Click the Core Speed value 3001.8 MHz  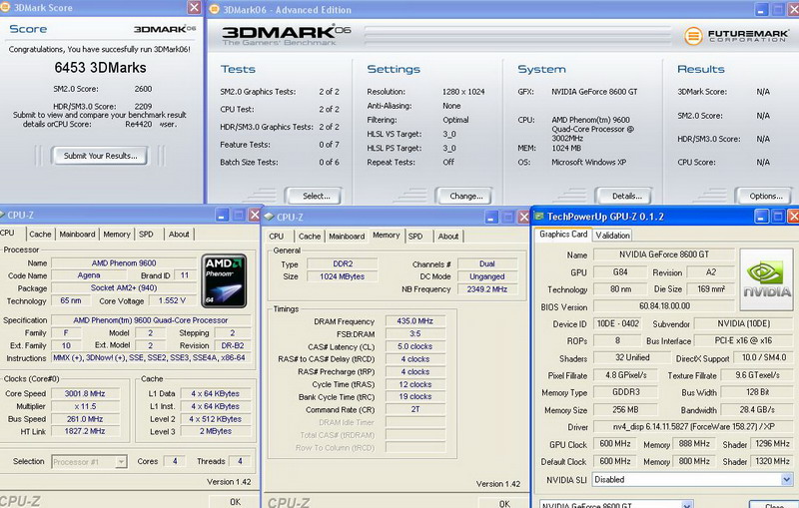click(85, 393)
